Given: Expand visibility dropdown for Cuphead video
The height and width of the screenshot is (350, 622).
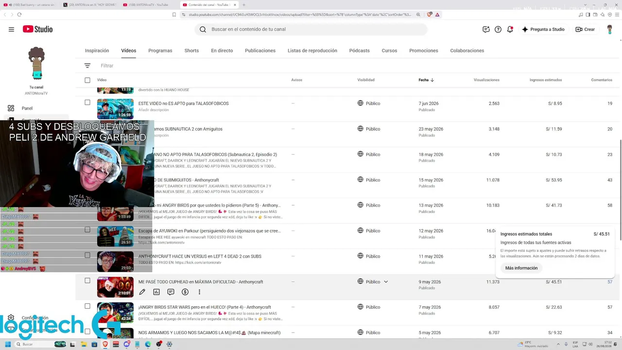Looking at the screenshot, I should click(386, 282).
